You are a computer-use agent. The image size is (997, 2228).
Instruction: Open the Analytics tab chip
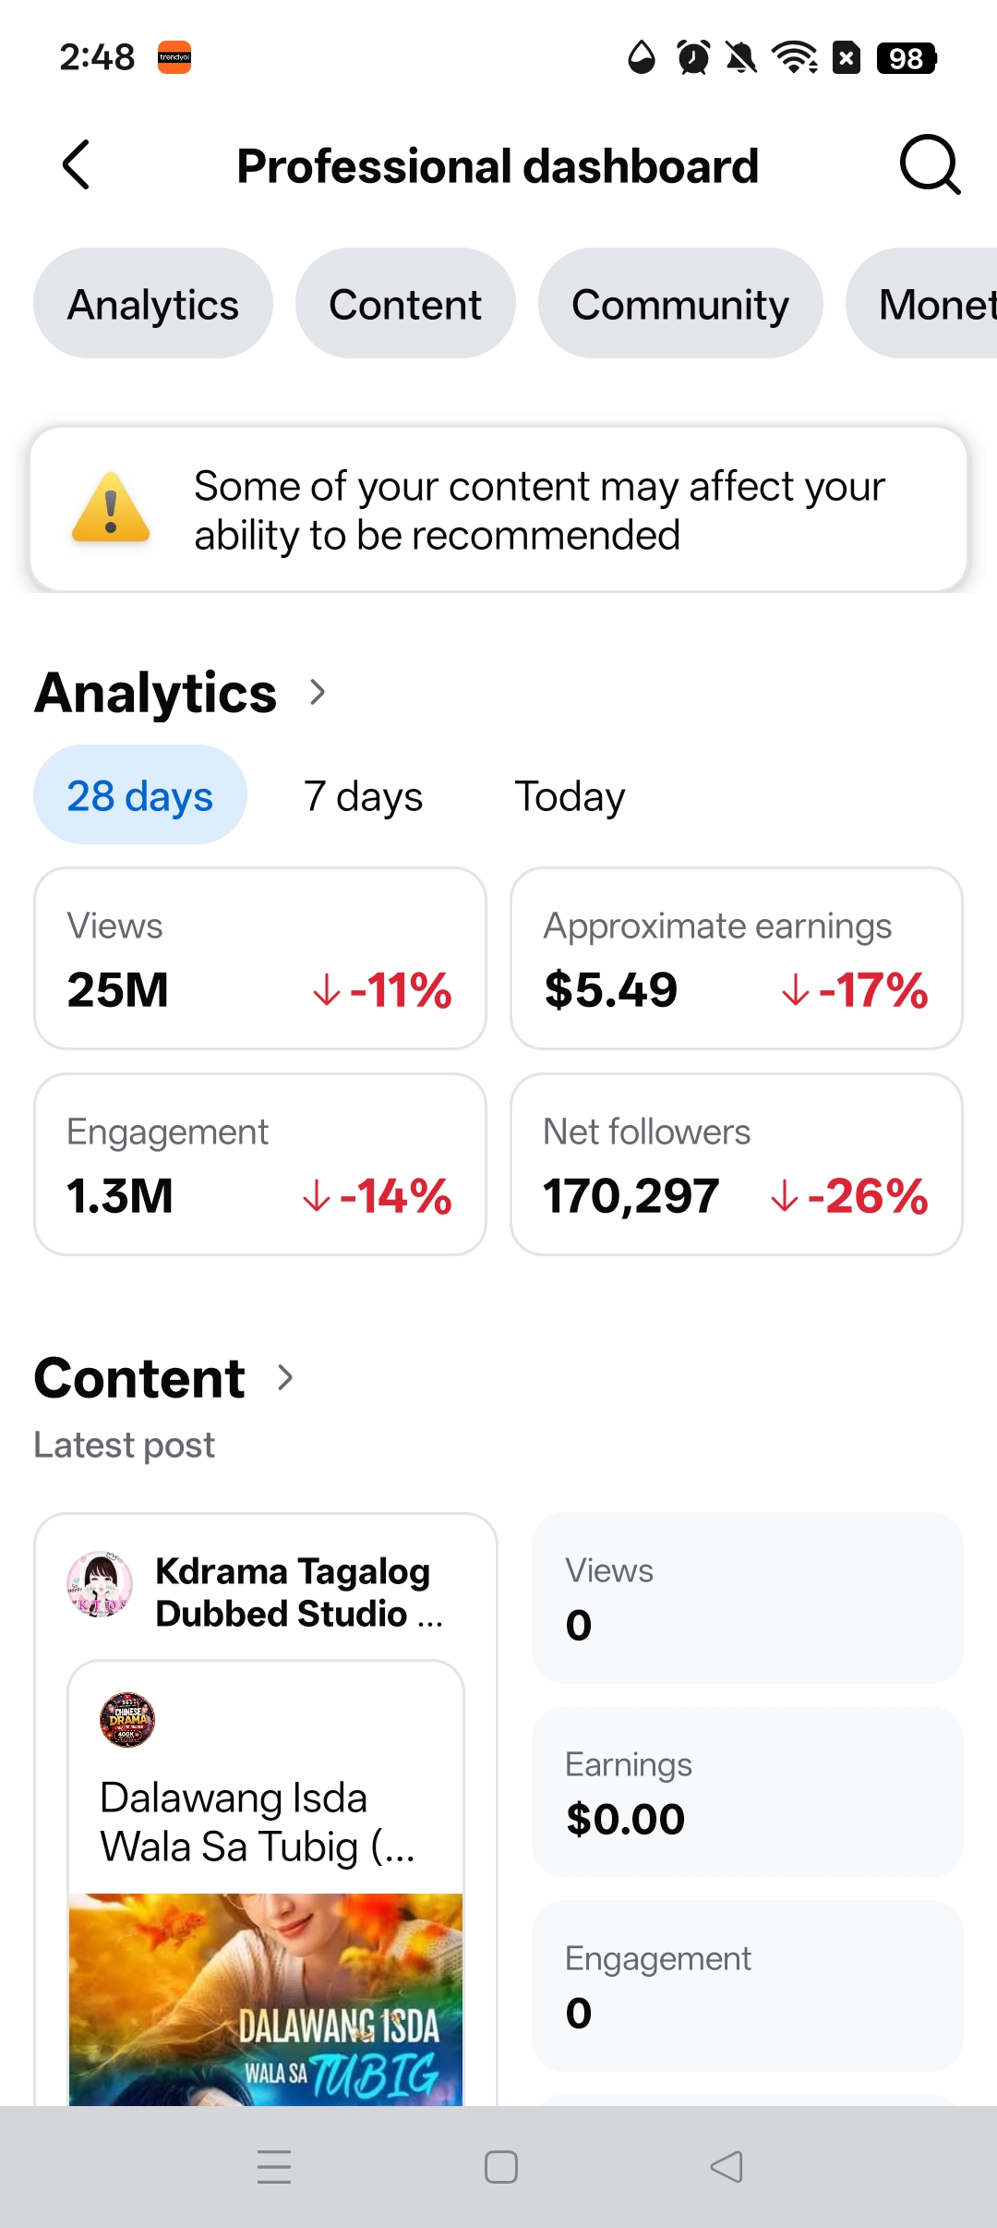153,303
